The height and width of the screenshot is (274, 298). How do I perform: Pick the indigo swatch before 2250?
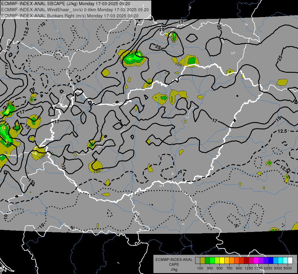coord(266,260)
